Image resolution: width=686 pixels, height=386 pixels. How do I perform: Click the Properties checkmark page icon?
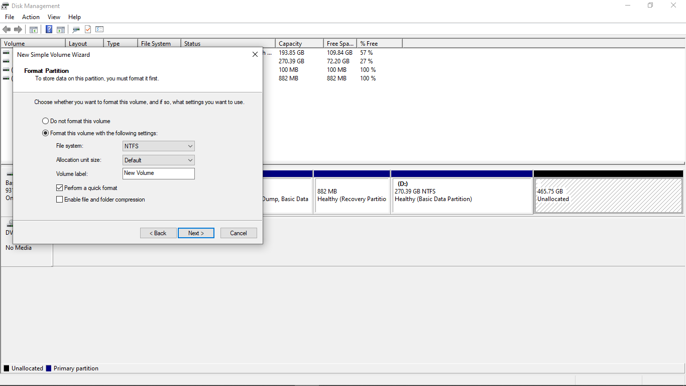point(88,30)
